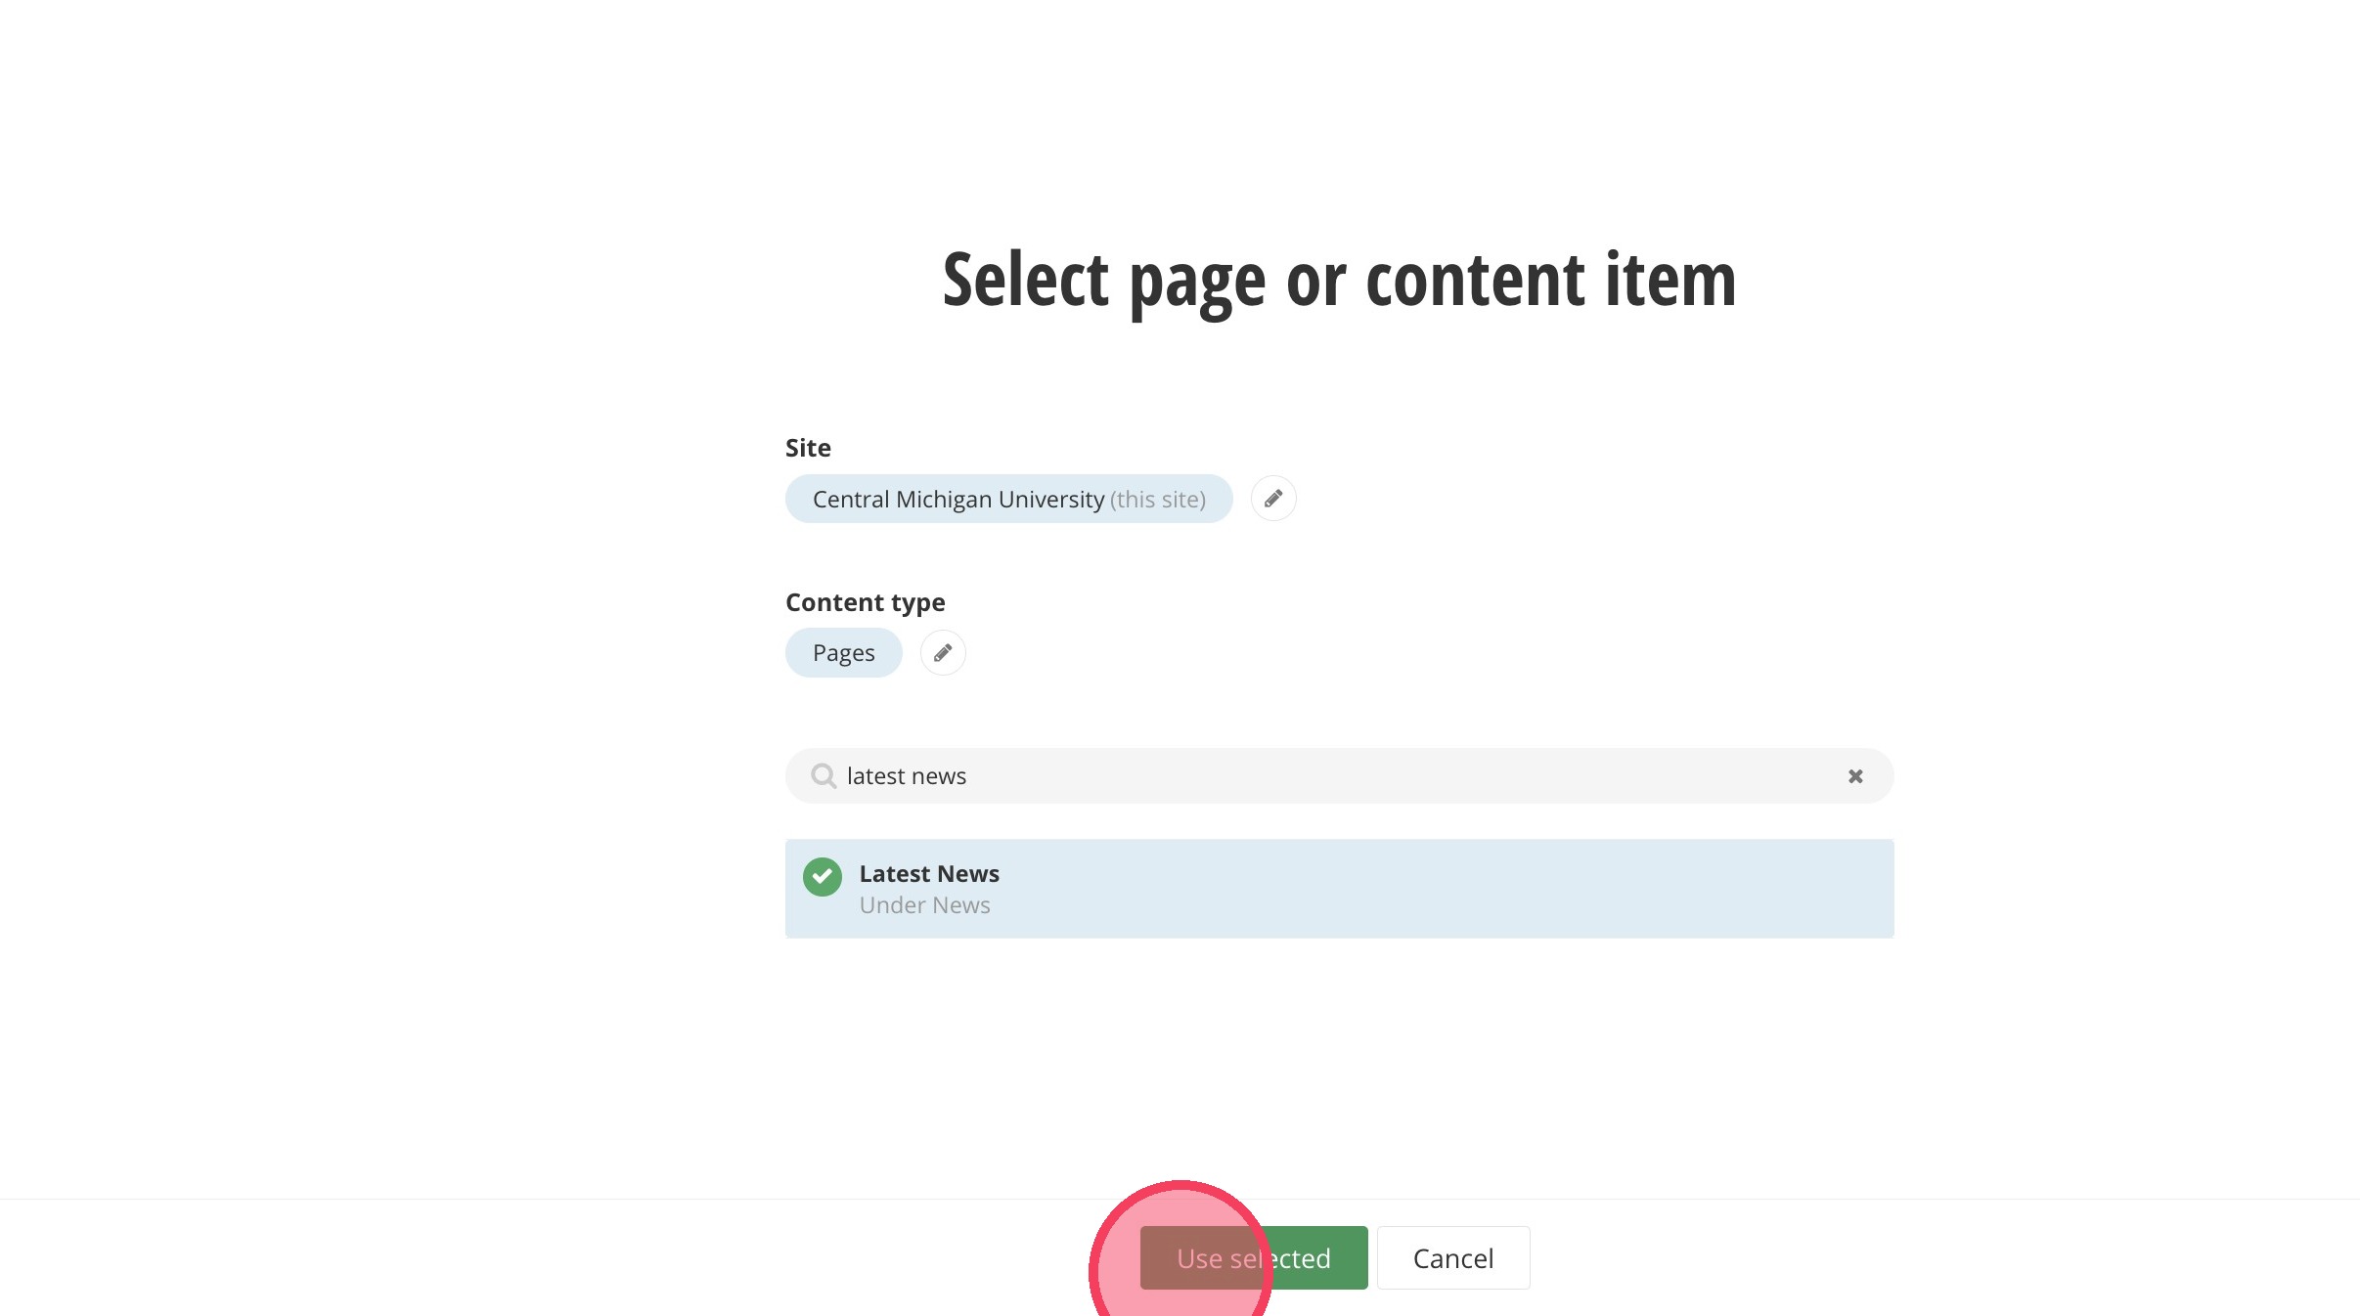The width and height of the screenshot is (2360, 1316).
Task: Click the "Under News" subtitle text
Action: pos(924,905)
